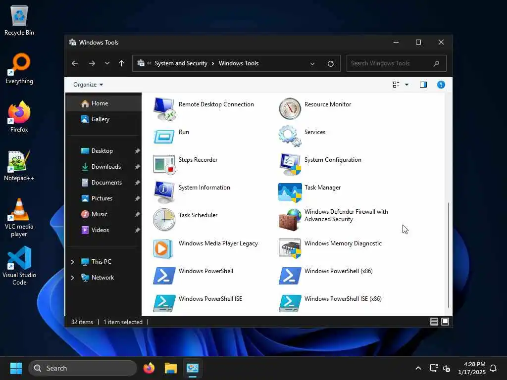Click the VLC media player desktop icon
Image resolution: width=507 pixels, height=380 pixels.
[x=19, y=218]
